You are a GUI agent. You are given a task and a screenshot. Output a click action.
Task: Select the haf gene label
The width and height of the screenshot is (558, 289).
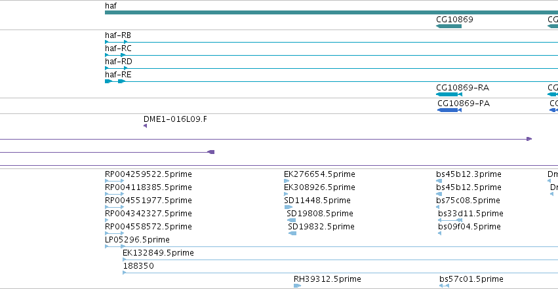coord(110,6)
